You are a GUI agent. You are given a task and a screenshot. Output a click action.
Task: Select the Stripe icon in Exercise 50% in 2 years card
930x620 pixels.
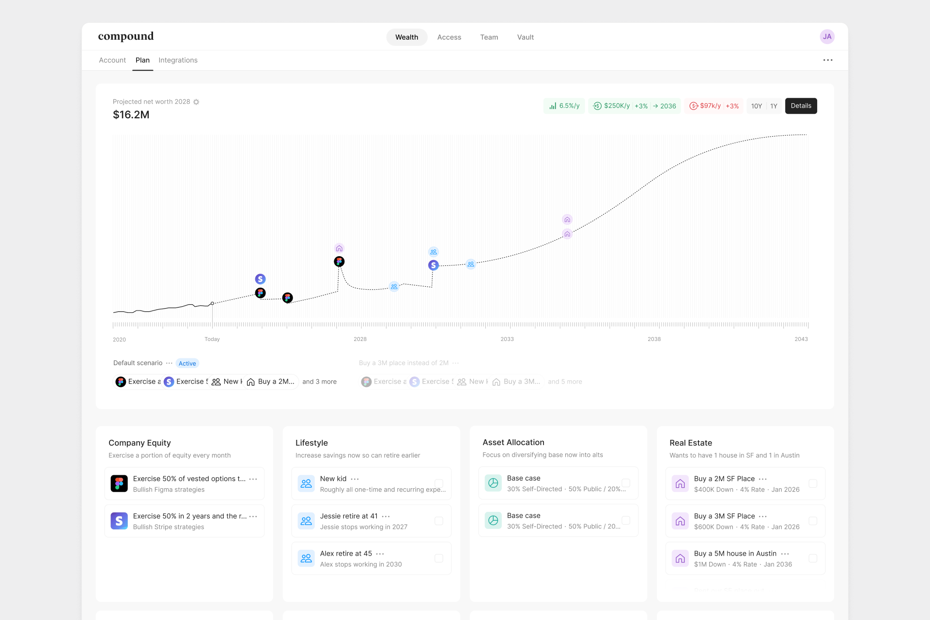[x=119, y=521]
